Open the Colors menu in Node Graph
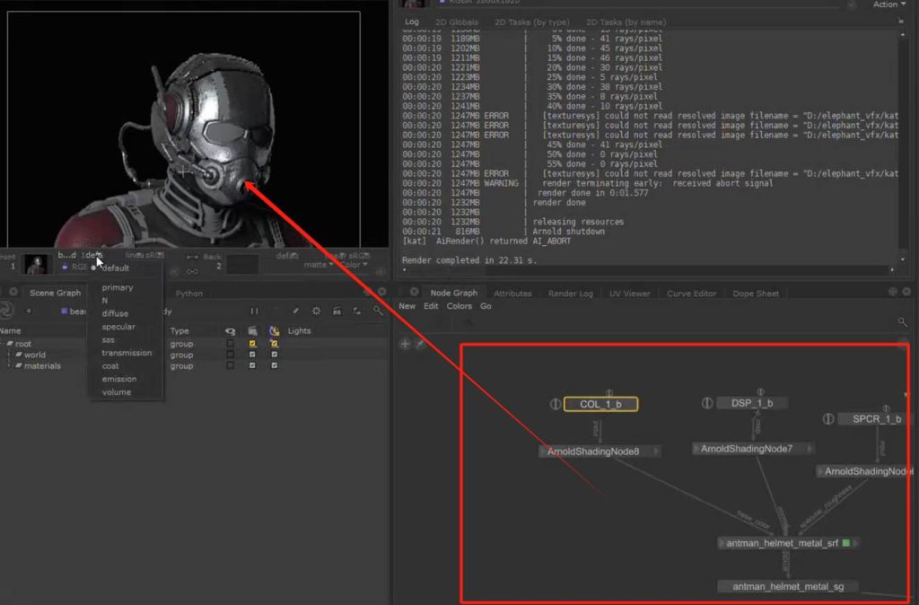This screenshot has width=919, height=605. tap(459, 306)
